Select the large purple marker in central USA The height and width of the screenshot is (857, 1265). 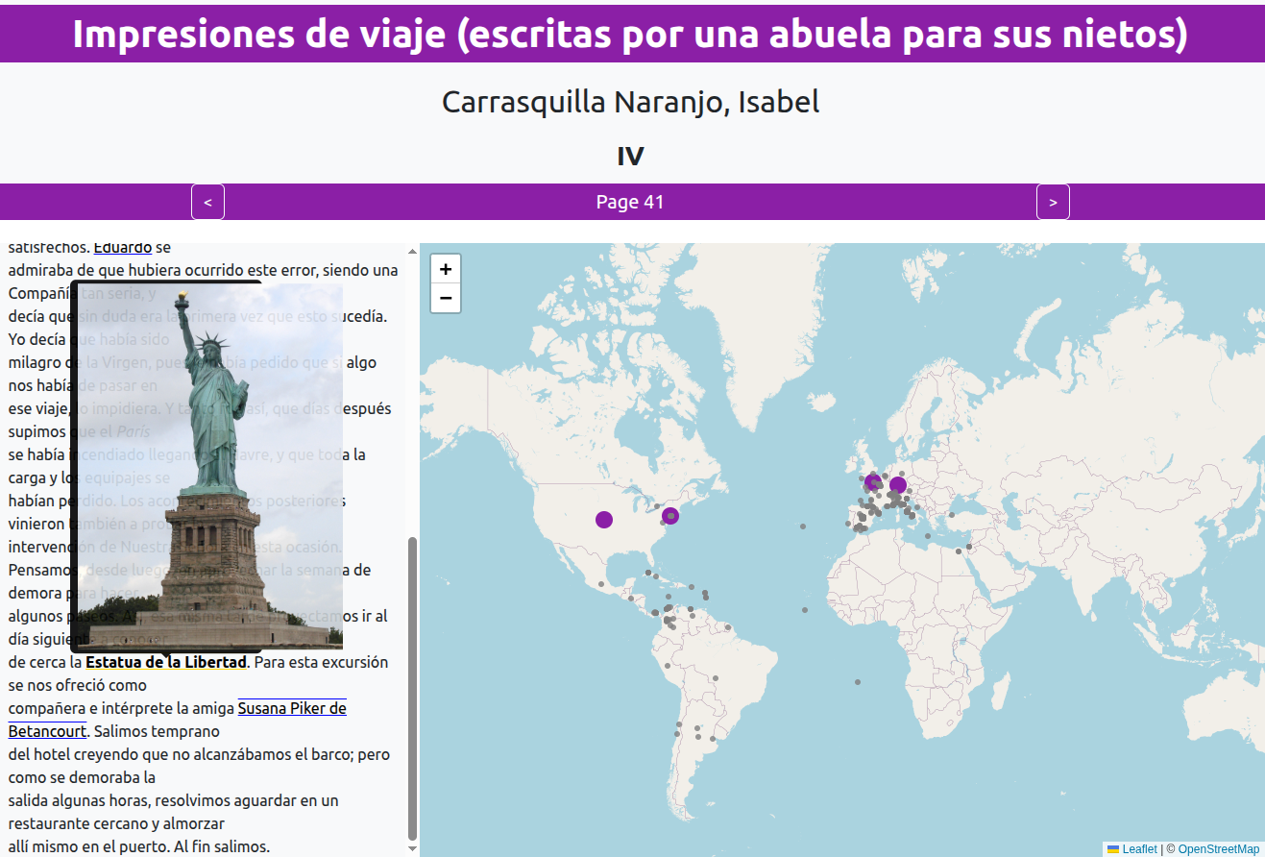(604, 520)
